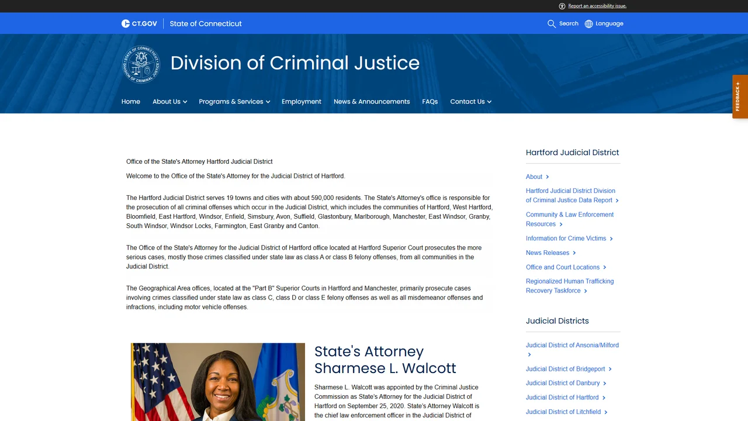Image resolution: width=748 pixels, height=421 pixels.
Task: Open Community & Law Enforcement Resources
Action: (570, 219)
